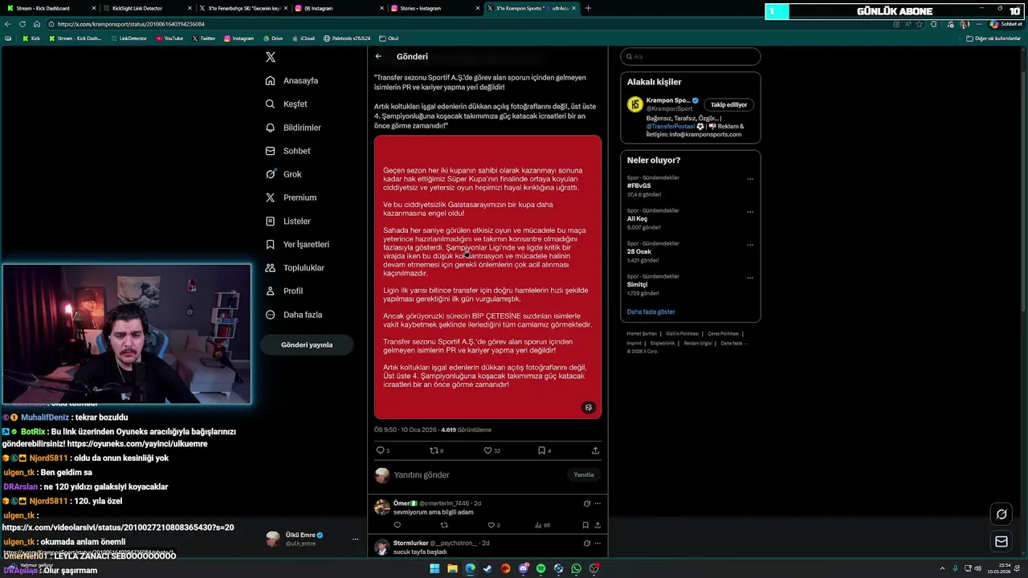Open Steam from taskbar
The height and width of the screenshot is (578, 1028).
click(x=487, y=568)
